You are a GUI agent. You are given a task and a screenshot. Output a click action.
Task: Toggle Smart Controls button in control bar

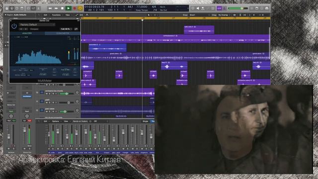[x=28, y=8]
